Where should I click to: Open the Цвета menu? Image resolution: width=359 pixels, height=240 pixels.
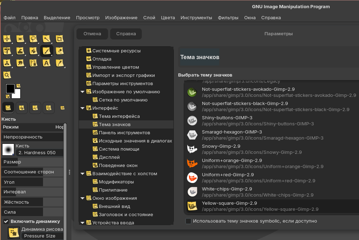click(x=168, y=18)
